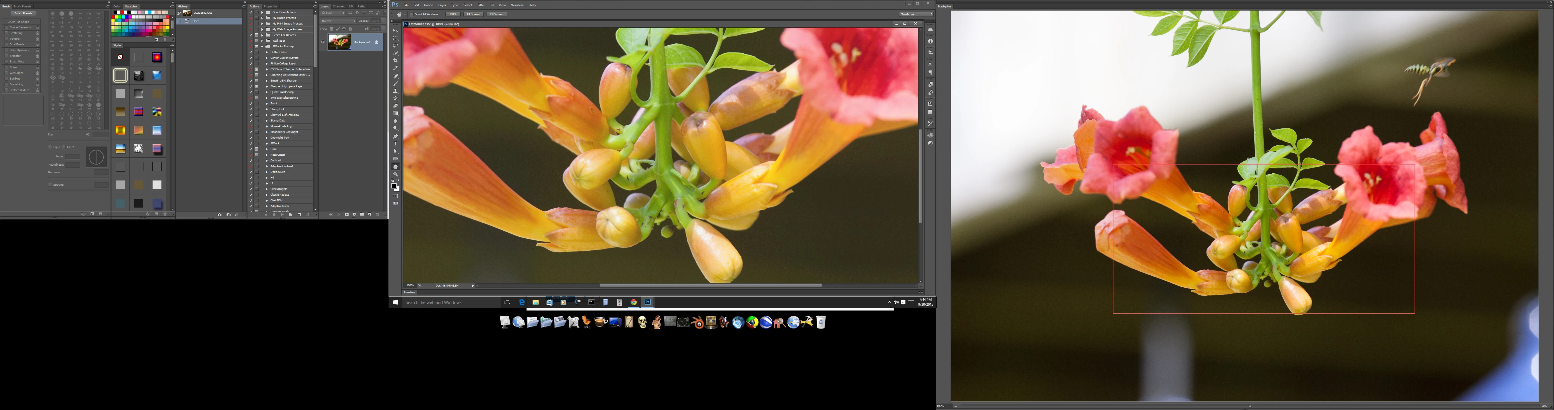Select the Pen tool

(x=396, y=136)
